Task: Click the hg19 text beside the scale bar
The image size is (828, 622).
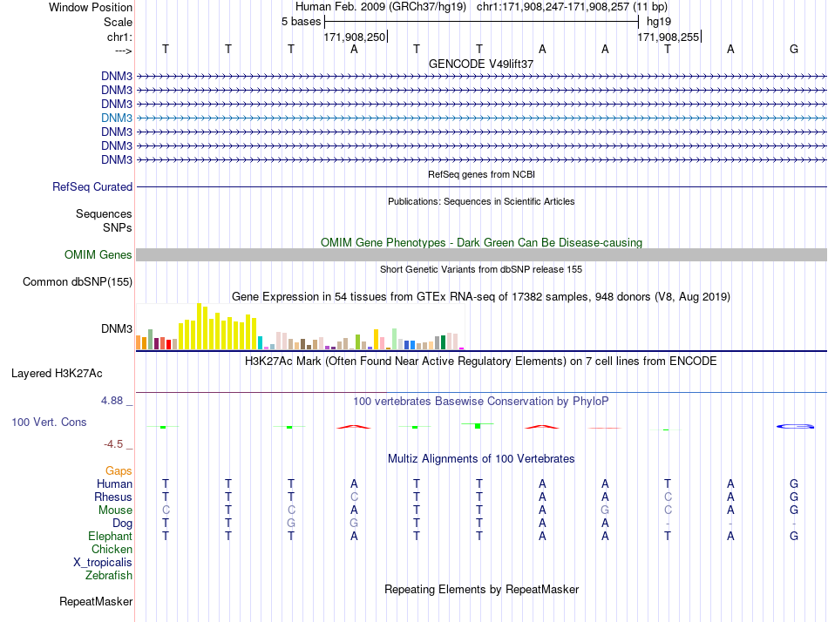Action: pyautogui.click(x=659, y=22)
